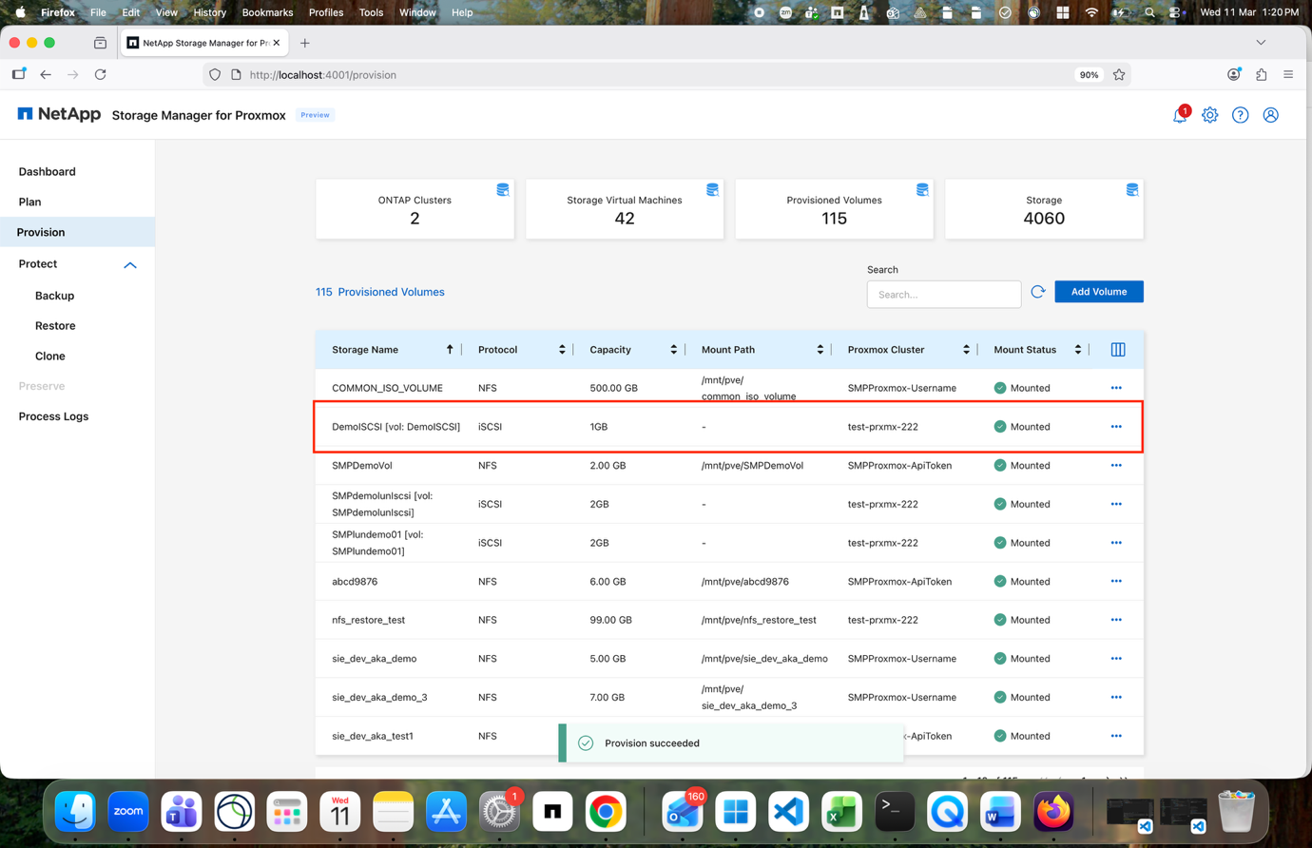Refresh the provisioned volumes list
The image size is (1312, 848).
click(x=1037, y=292)
